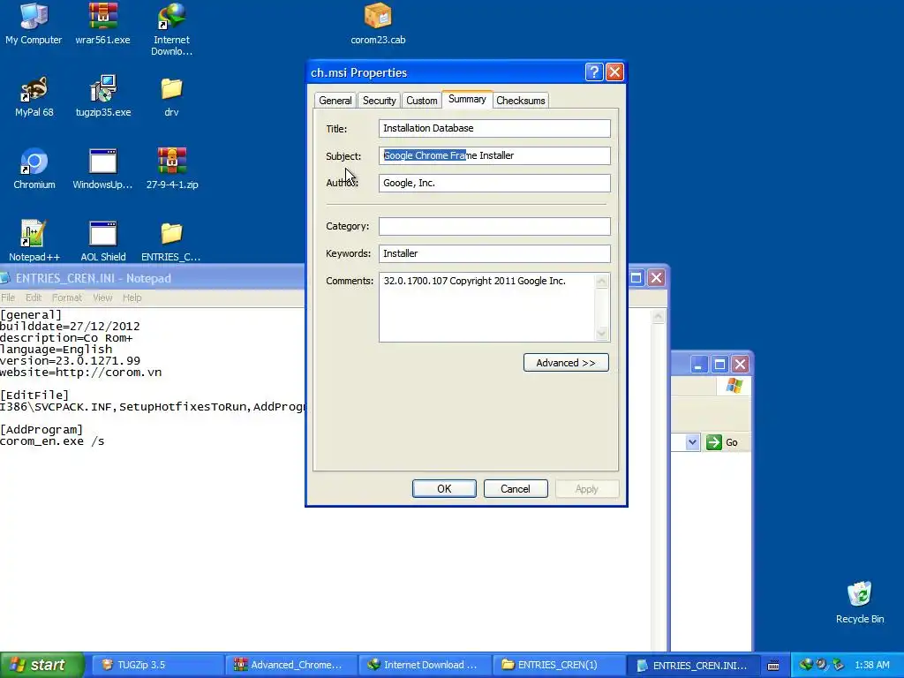The image size is (904, 678).
Task: Click Go button in Explorer window
Action: click(723, 442)
